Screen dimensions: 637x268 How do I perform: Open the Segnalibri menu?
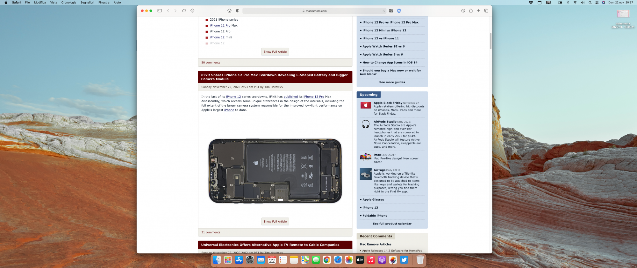87,3
